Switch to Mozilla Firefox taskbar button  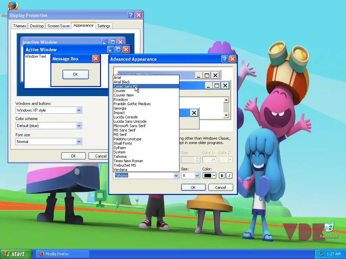pyautogui.click(x=63, y=254)
